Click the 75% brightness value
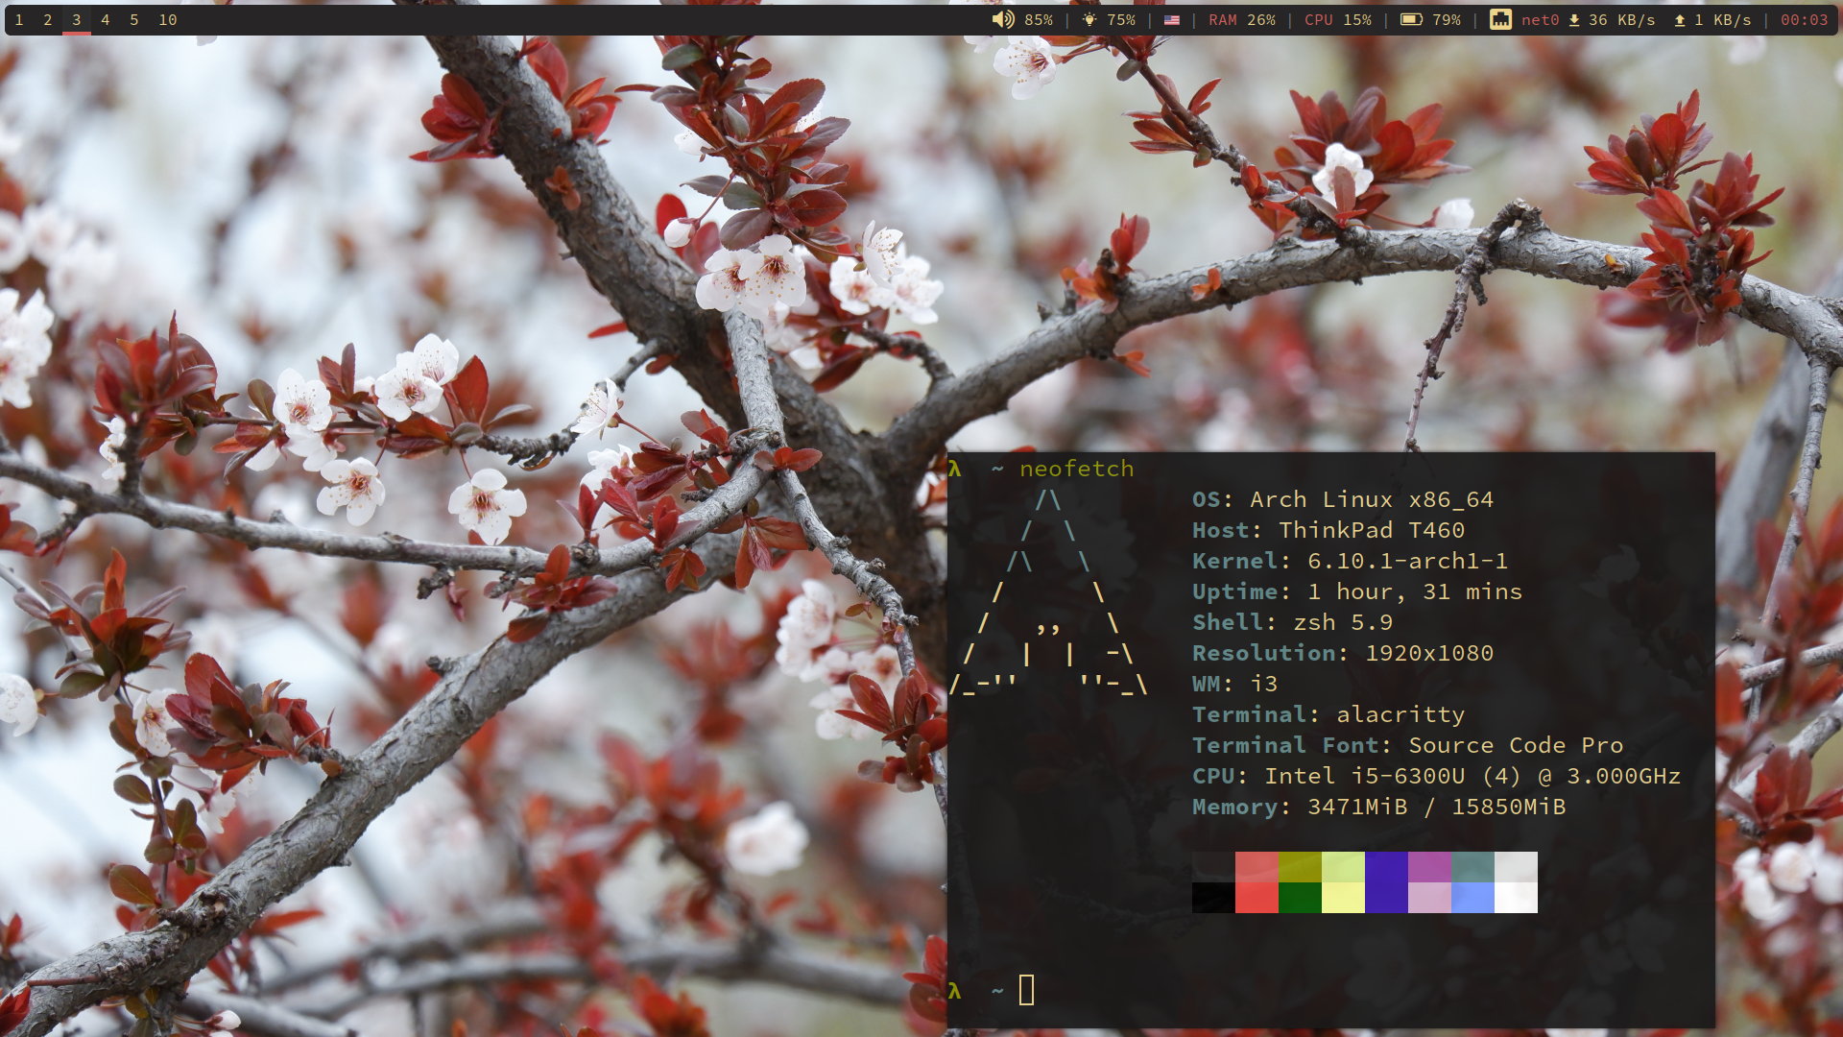 [1121, 20]
